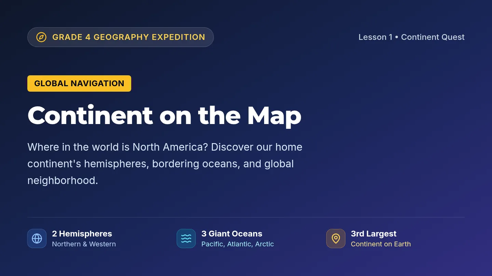Click the Global Navigation yellow tag

(79, 83)
